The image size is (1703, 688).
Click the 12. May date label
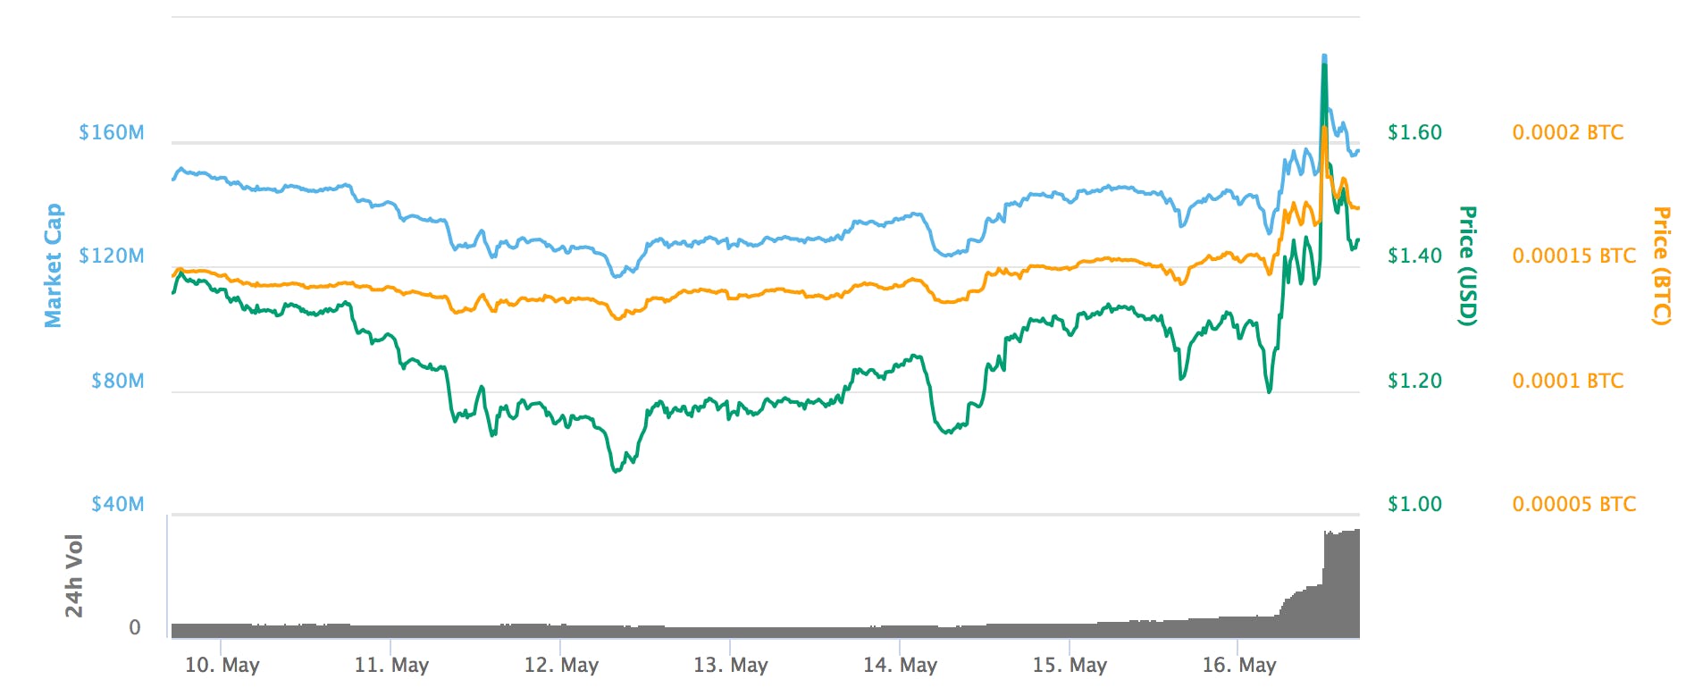561,665
